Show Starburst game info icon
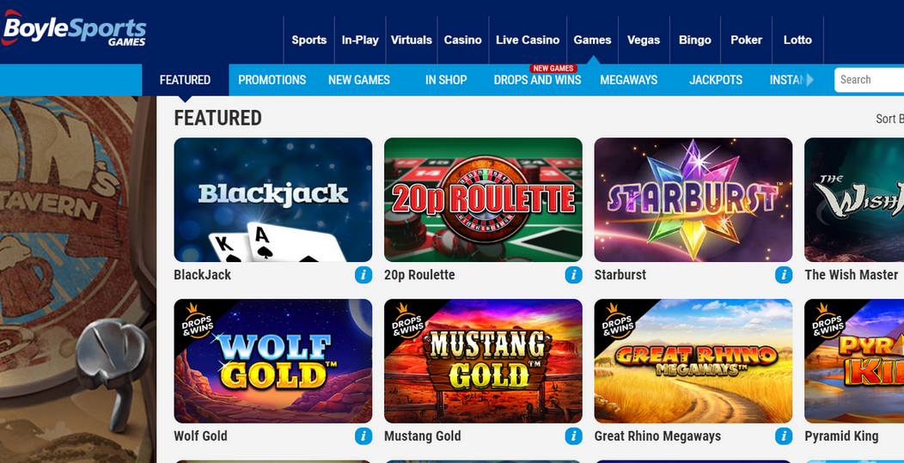 [784, 275]
